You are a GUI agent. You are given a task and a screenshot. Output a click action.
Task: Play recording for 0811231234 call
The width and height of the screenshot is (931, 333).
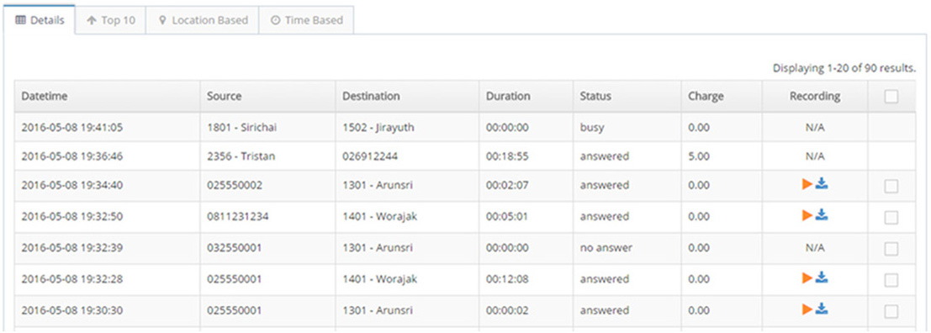click(x=807, y=215)
